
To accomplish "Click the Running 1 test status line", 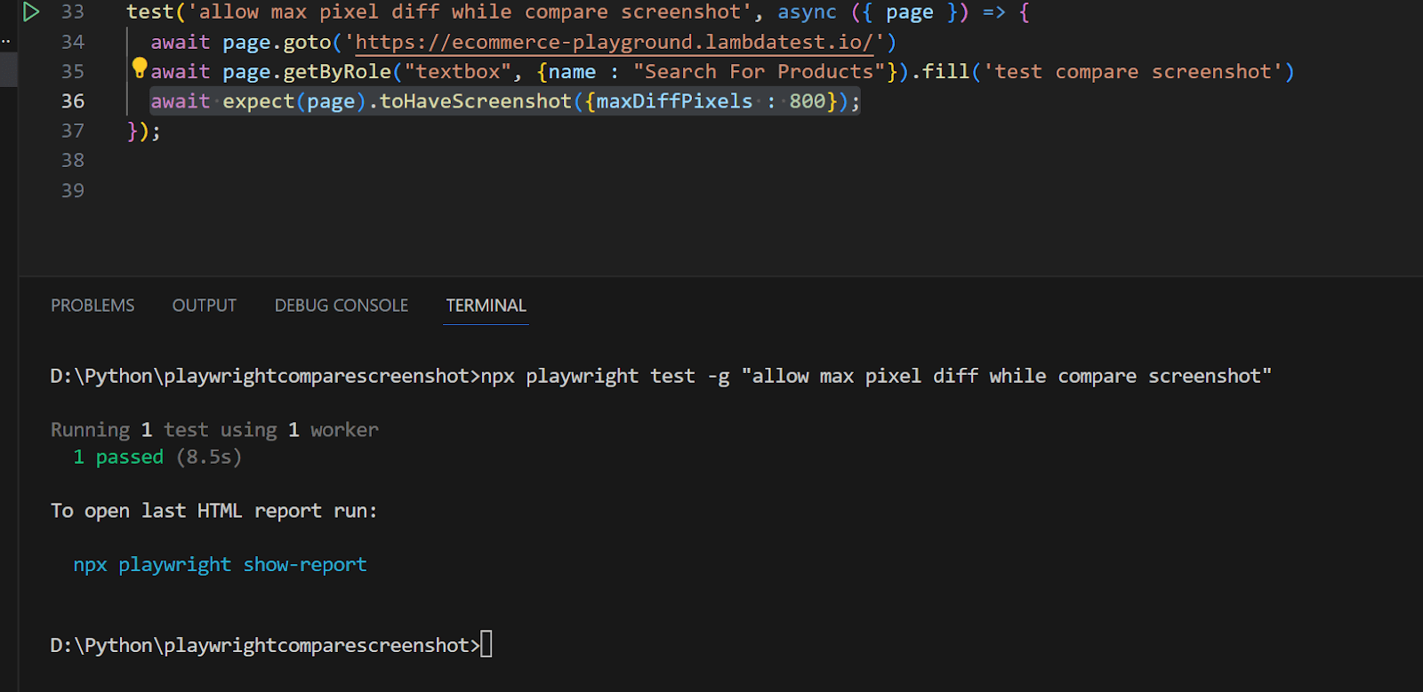I will pos(213,429).
